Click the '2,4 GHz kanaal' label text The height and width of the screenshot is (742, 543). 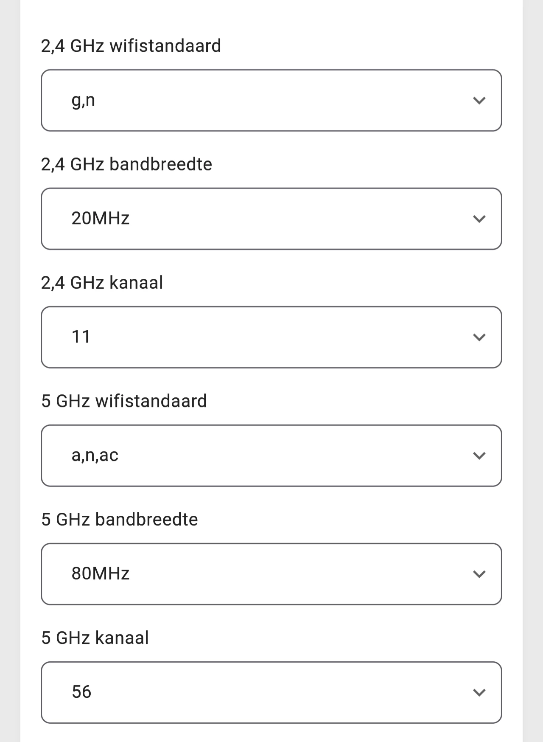(x=102, y=283)
